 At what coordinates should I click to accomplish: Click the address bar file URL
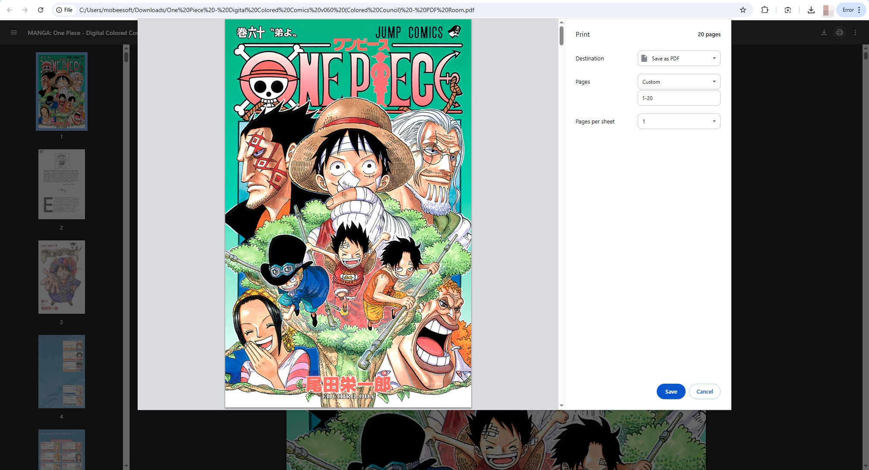(277, 10)
